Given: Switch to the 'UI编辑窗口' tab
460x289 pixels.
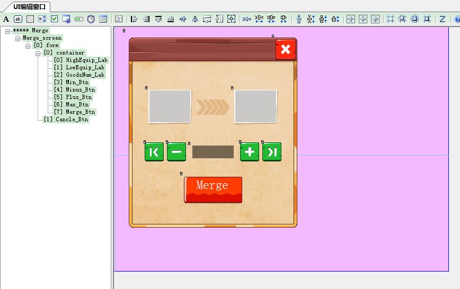Looking at the screenshot, I should [x=29, y=7].
